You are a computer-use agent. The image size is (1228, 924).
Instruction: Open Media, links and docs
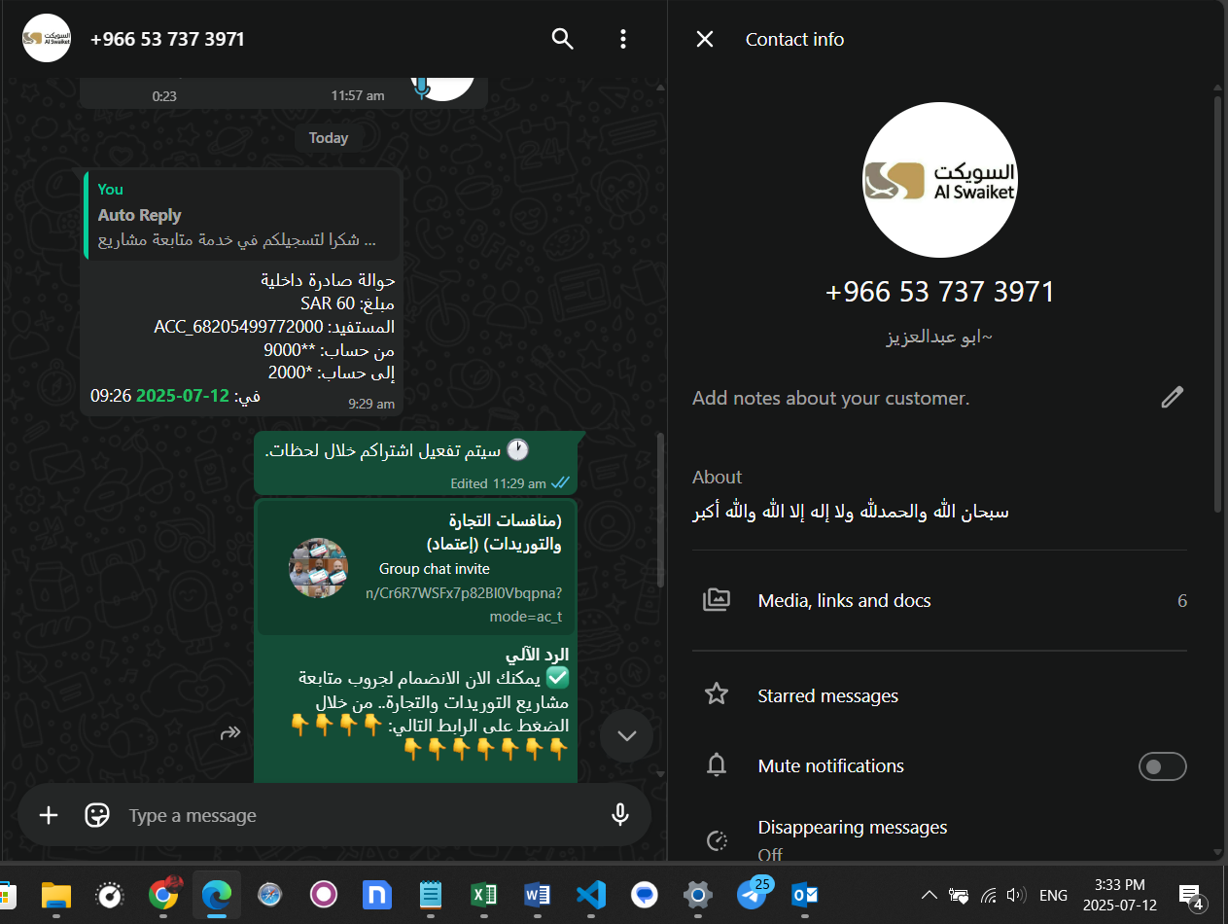coord(844,600)
